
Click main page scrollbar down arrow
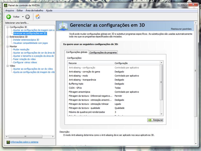196,144
